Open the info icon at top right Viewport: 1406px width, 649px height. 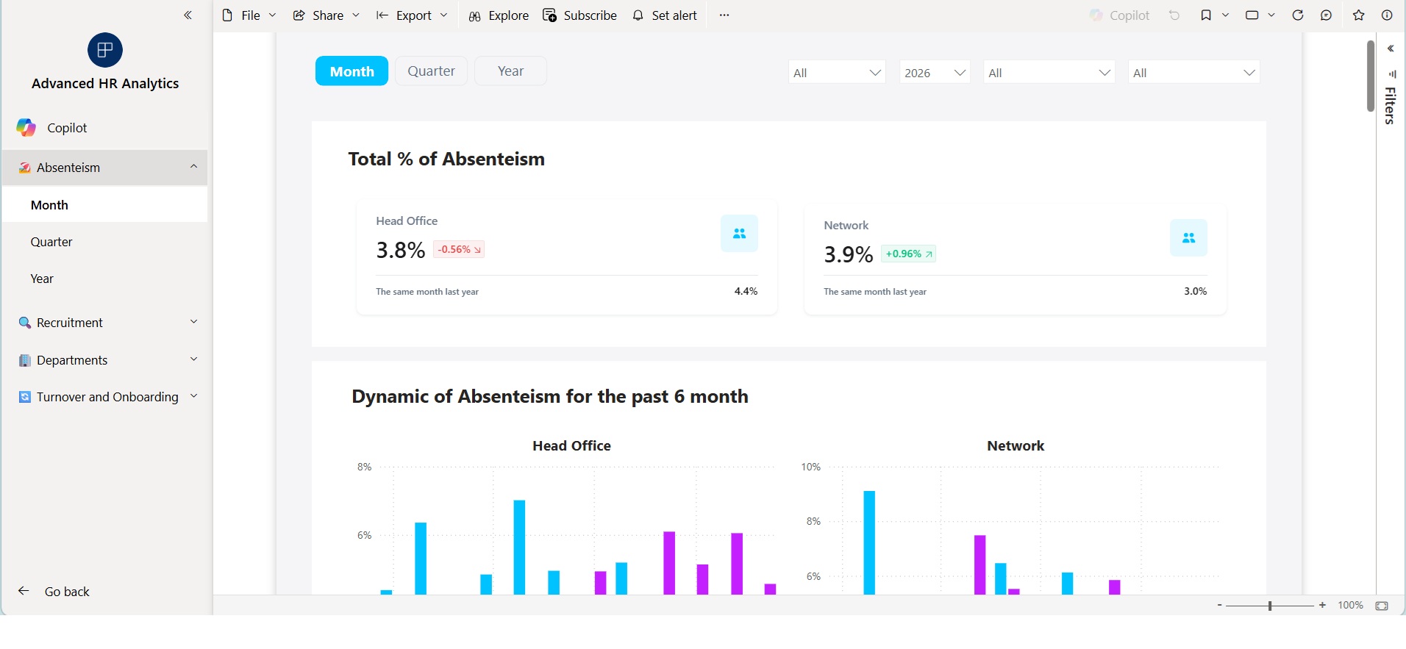[1388, 15]
